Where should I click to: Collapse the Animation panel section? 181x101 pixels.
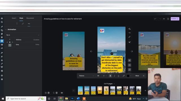pyautogui.click(x=6, y=29)
